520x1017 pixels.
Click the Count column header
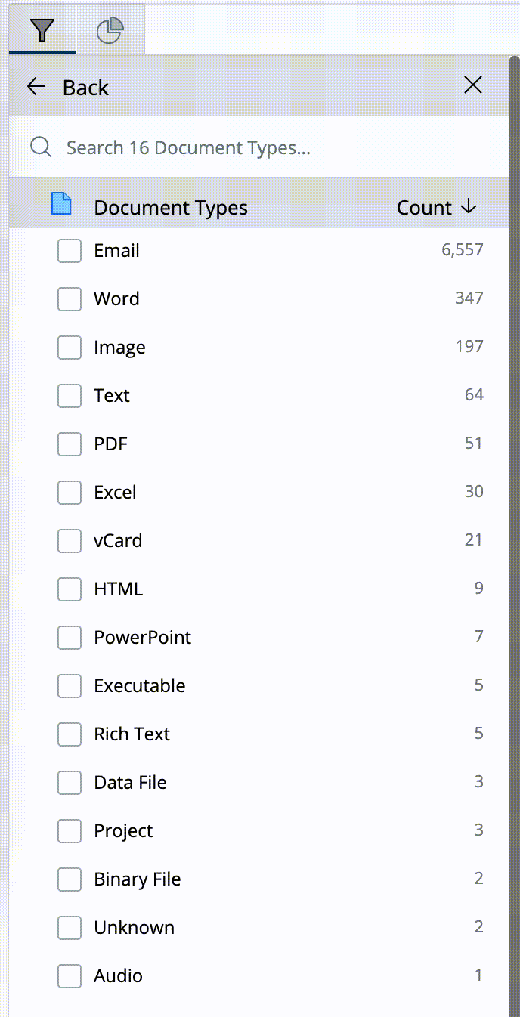pos(425,207)
